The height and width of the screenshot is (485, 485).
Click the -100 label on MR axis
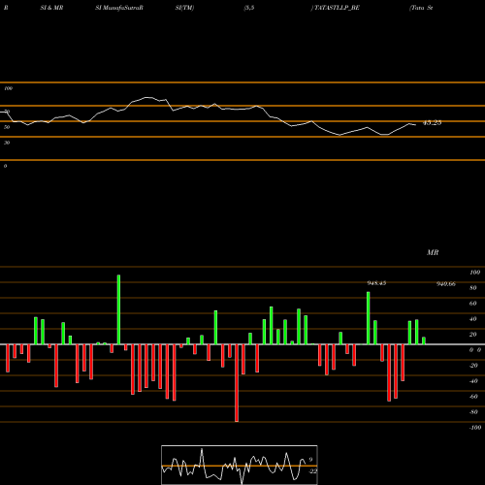[x=475, y=428]
